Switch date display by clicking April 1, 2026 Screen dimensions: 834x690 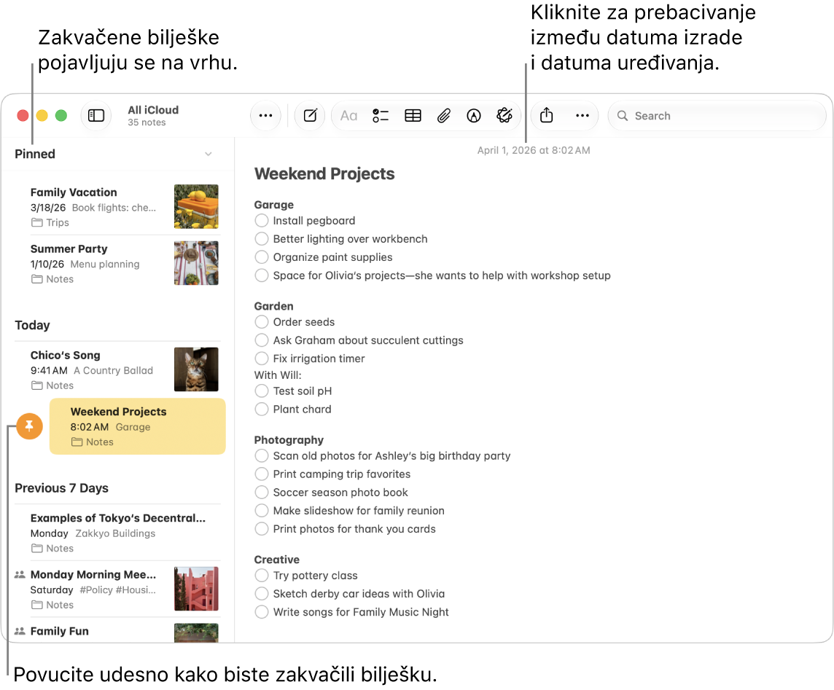(534, 150)
